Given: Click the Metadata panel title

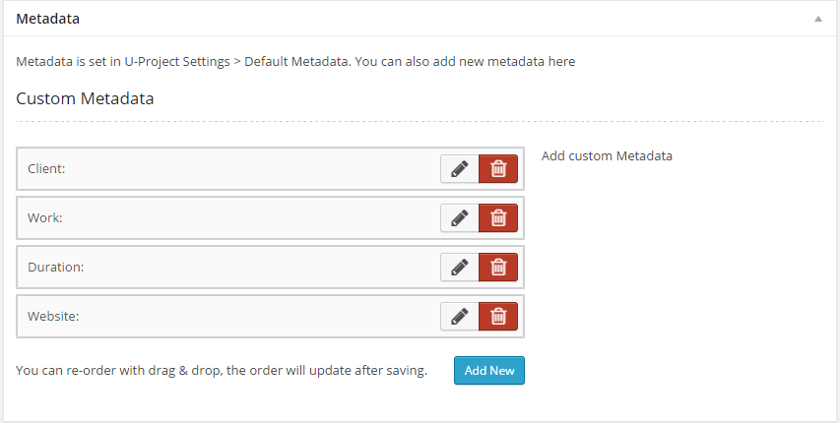Looking at the screenshot, I should (48, 19).
